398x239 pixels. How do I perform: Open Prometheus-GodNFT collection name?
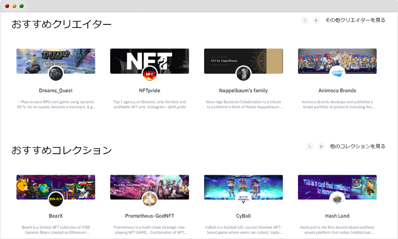pyautogui.click(x=150, y=216)
